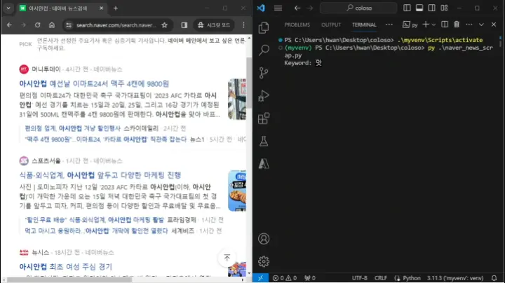Open the beer article thumbnail image

click(237, 99)
